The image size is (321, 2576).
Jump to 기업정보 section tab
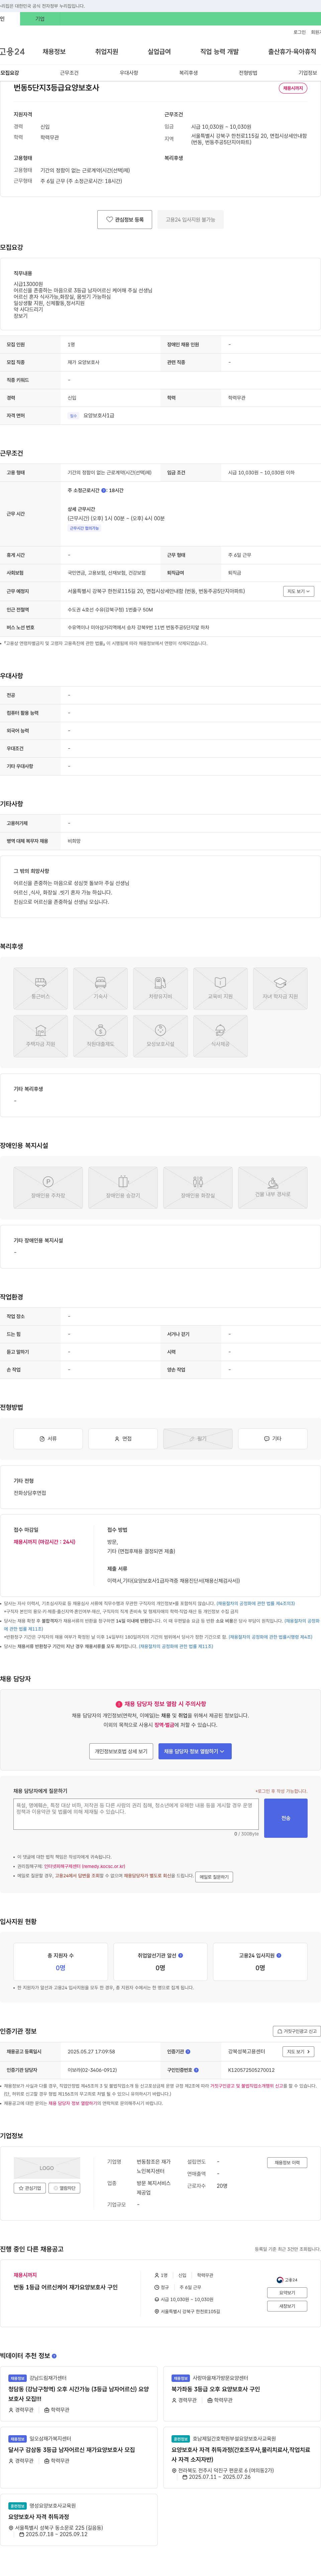click(308, 73)
